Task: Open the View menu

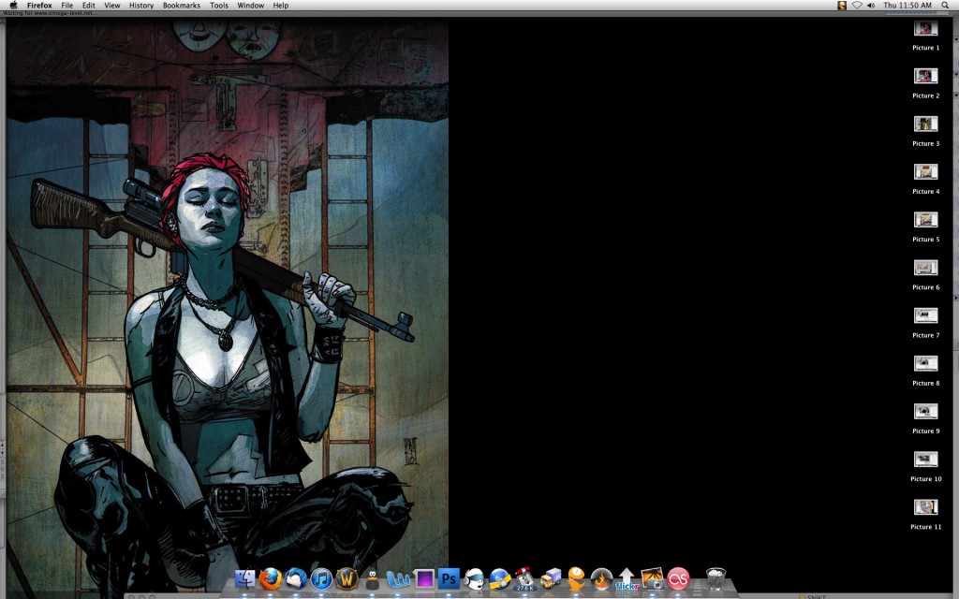Action: 112,5
